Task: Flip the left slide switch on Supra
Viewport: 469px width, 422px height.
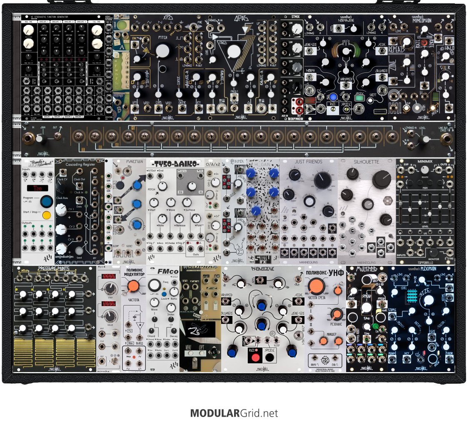Action: pyautogui.click(x=206, y=305)
